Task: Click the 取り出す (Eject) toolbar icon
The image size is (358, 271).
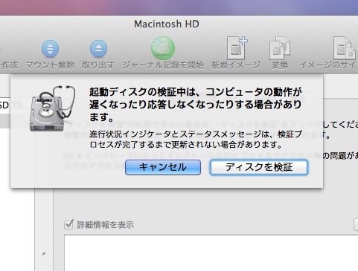Action: pos(98,49)
